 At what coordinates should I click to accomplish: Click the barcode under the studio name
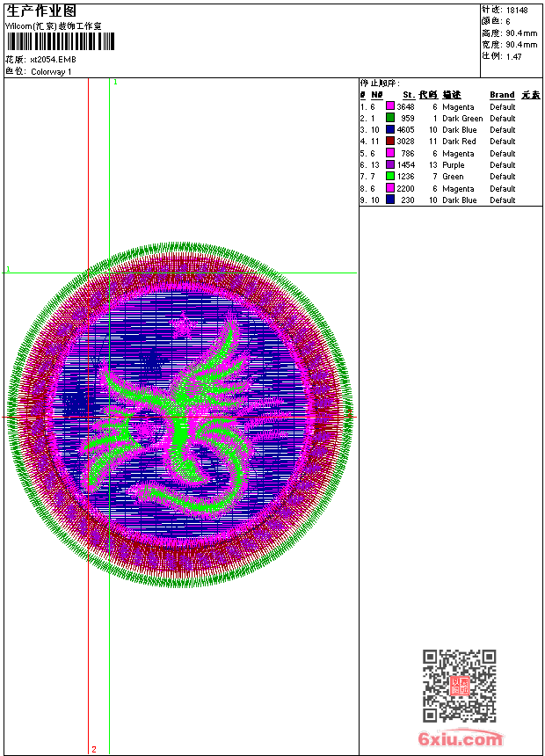click(61, 41)
